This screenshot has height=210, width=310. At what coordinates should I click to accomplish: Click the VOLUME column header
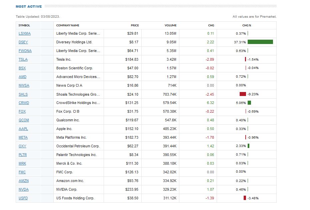(170, 25)
